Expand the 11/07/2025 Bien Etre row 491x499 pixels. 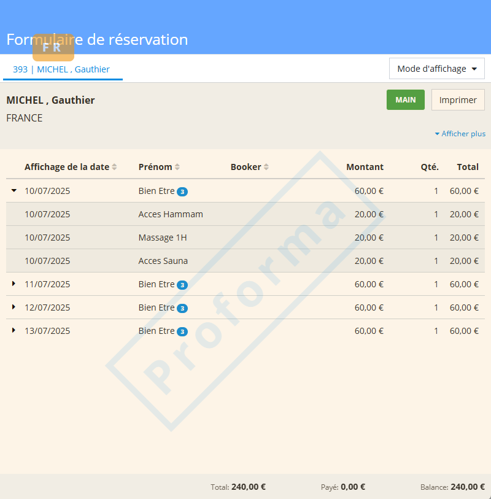point(14,284)
